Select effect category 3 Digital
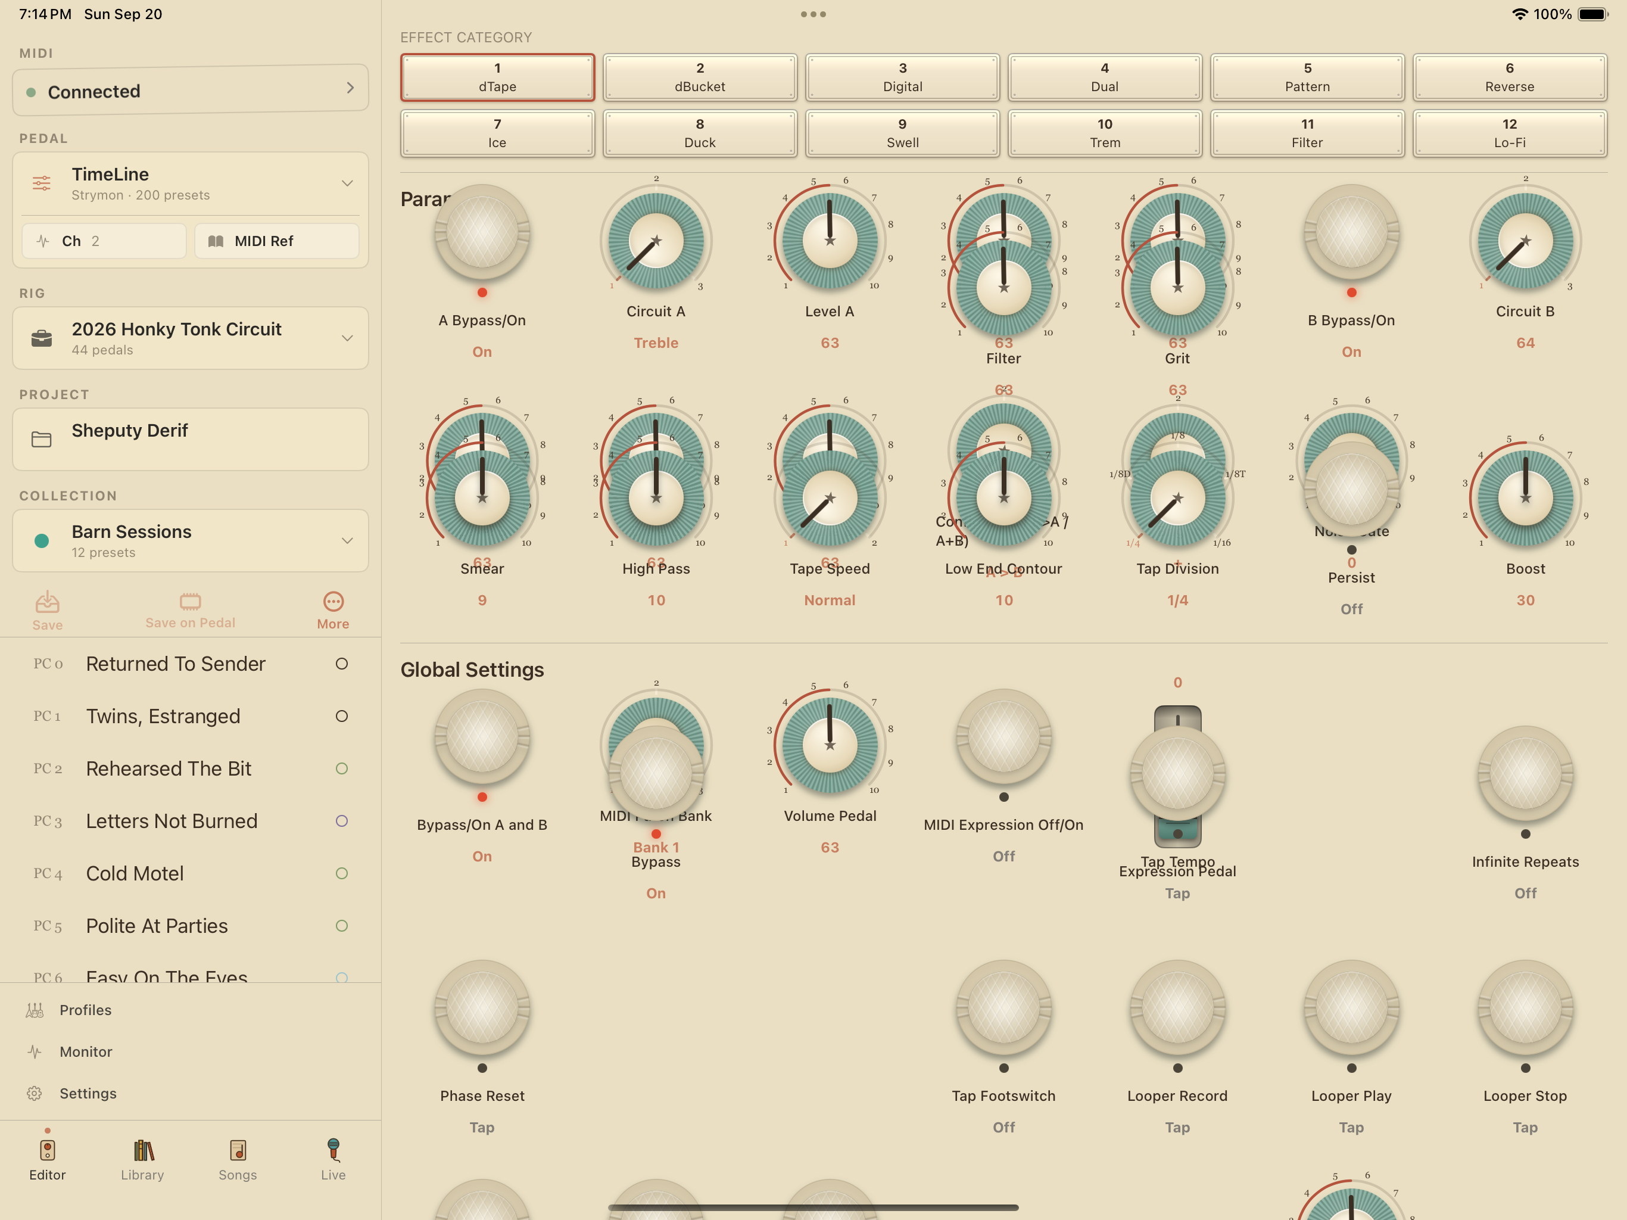1627x1220 pixels. click(x=902, y=77)
